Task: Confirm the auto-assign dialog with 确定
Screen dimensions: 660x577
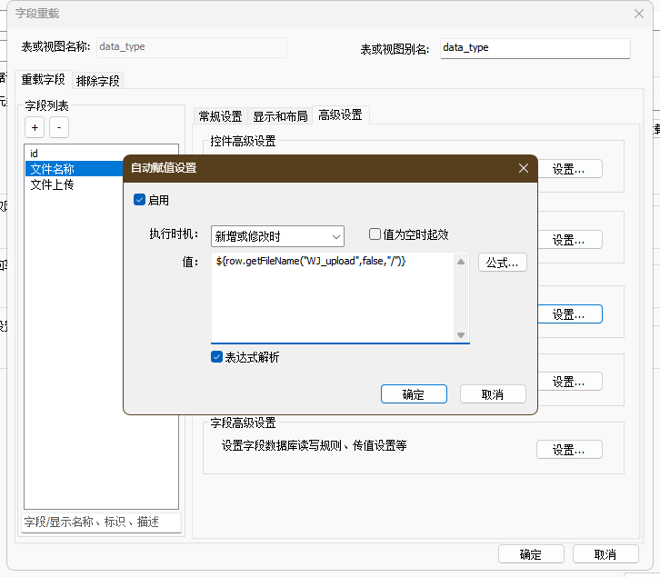Action: [x=414, y=394]
